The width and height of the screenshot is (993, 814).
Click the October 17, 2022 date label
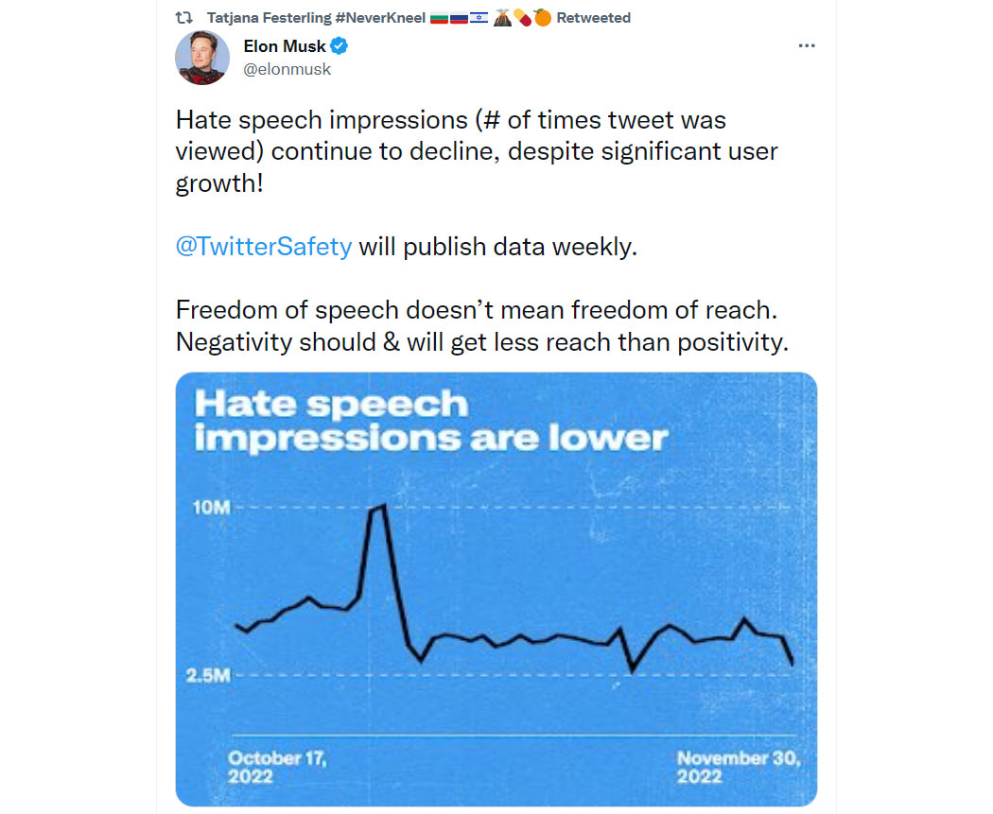(277, 767)
